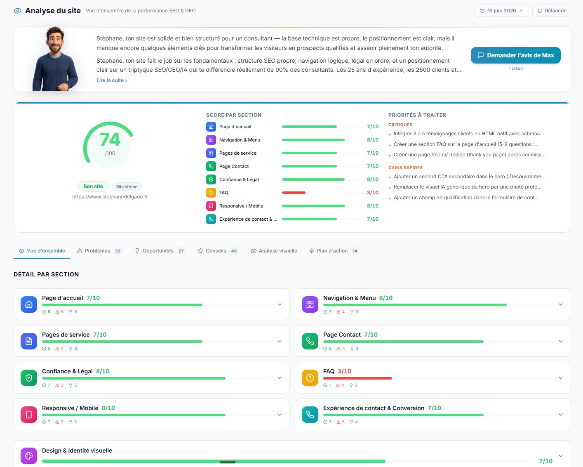Click the palette icon on Design & Identité visuelle card

(x=29, y=456)
